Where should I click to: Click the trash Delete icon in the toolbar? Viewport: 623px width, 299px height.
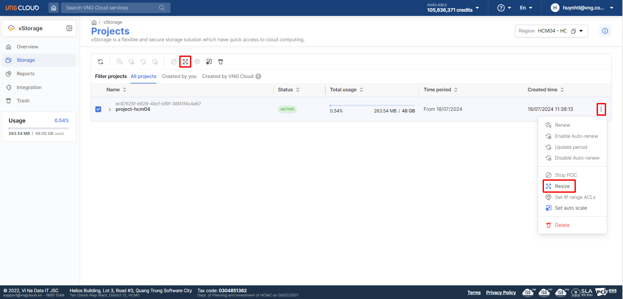click(221, 62)
